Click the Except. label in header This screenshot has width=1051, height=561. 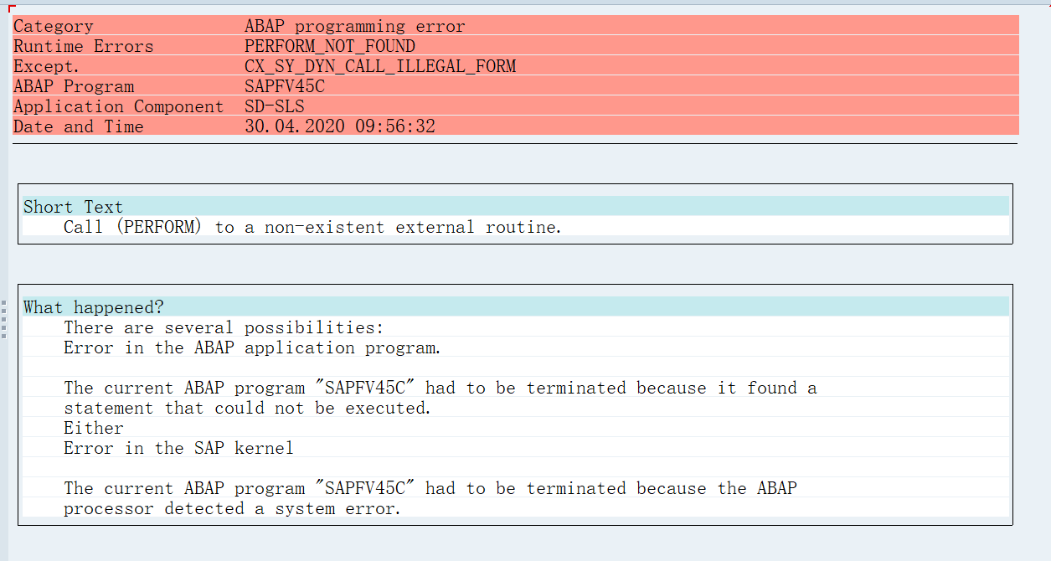(47, 66)
